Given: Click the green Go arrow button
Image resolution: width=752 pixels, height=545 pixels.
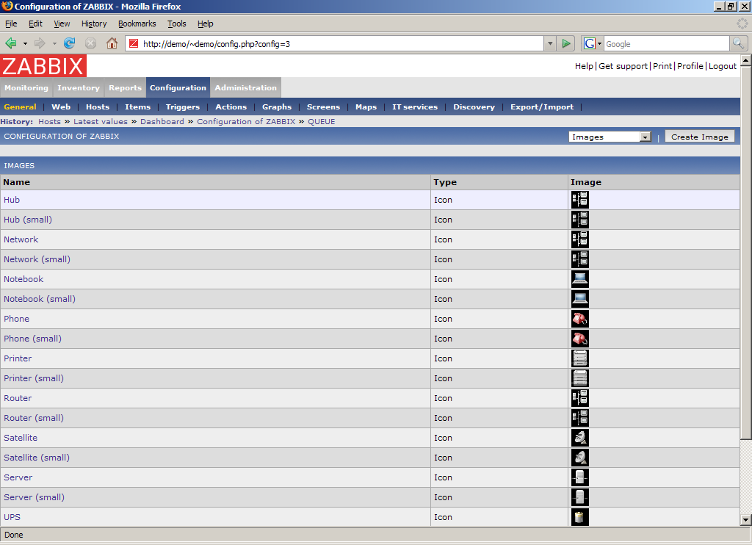Looking at the screenshot, I should [x=566, y=43].
